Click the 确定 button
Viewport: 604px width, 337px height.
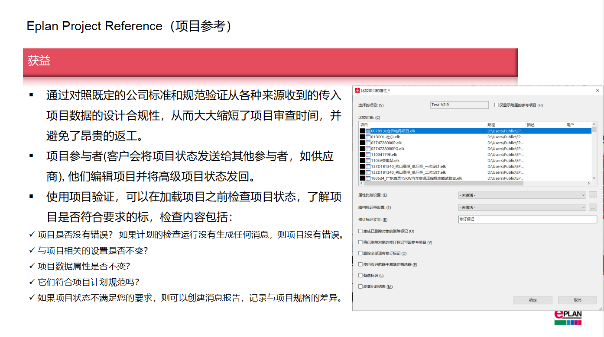pos(533,300)
